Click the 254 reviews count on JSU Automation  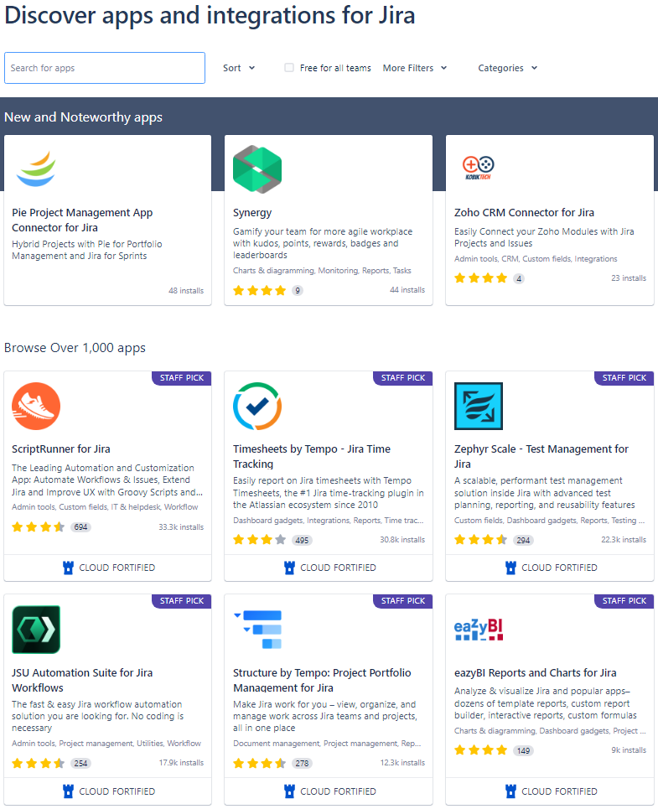point(81,764)
